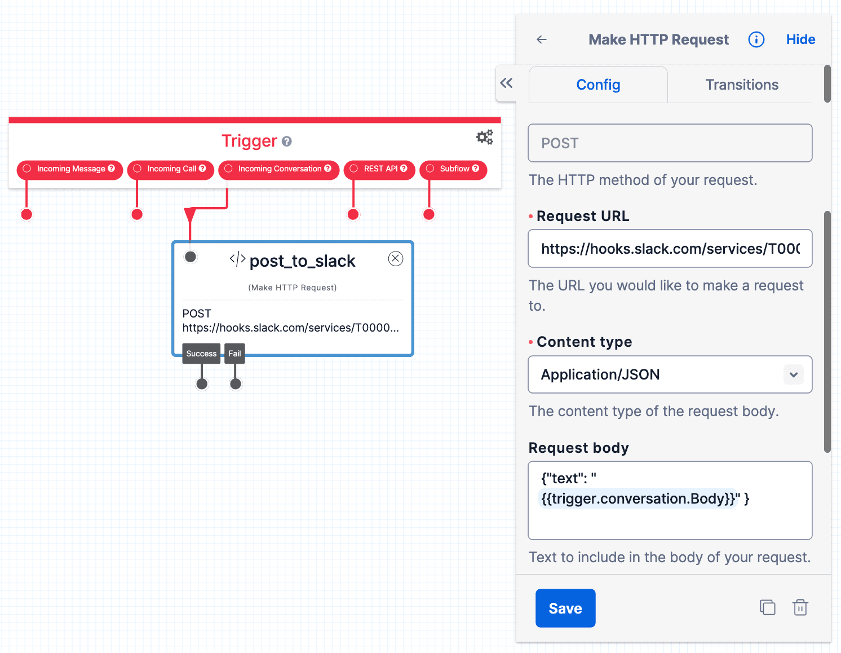Open the Trigger widget settings gear
This screenshot has width=841, height=653.
coord(485,136)
